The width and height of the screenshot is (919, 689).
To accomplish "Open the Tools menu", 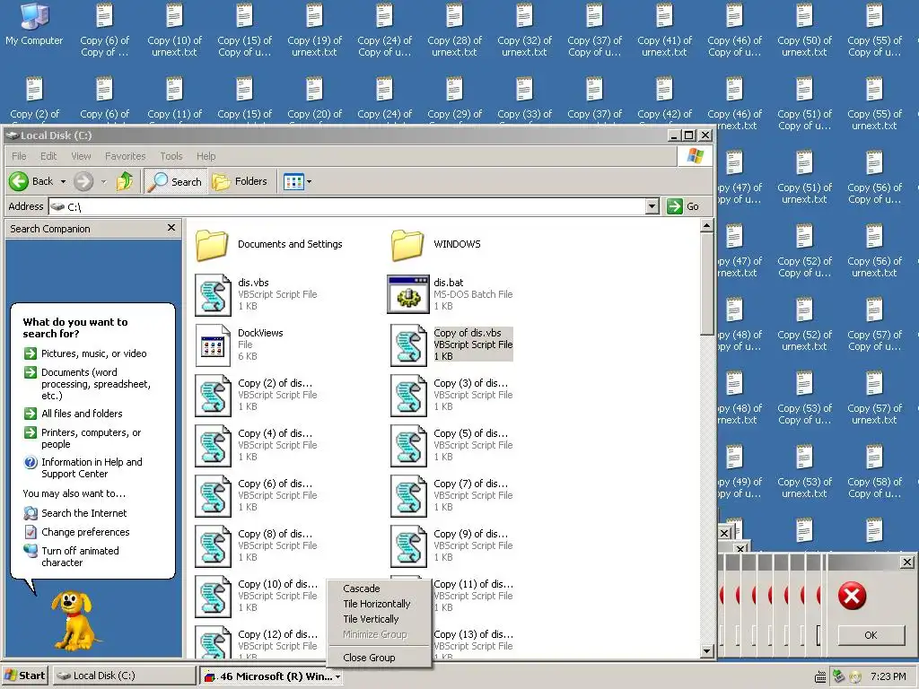I will (171, 156).
